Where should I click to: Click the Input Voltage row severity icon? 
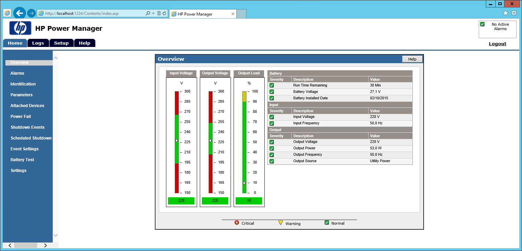(271, 117)
